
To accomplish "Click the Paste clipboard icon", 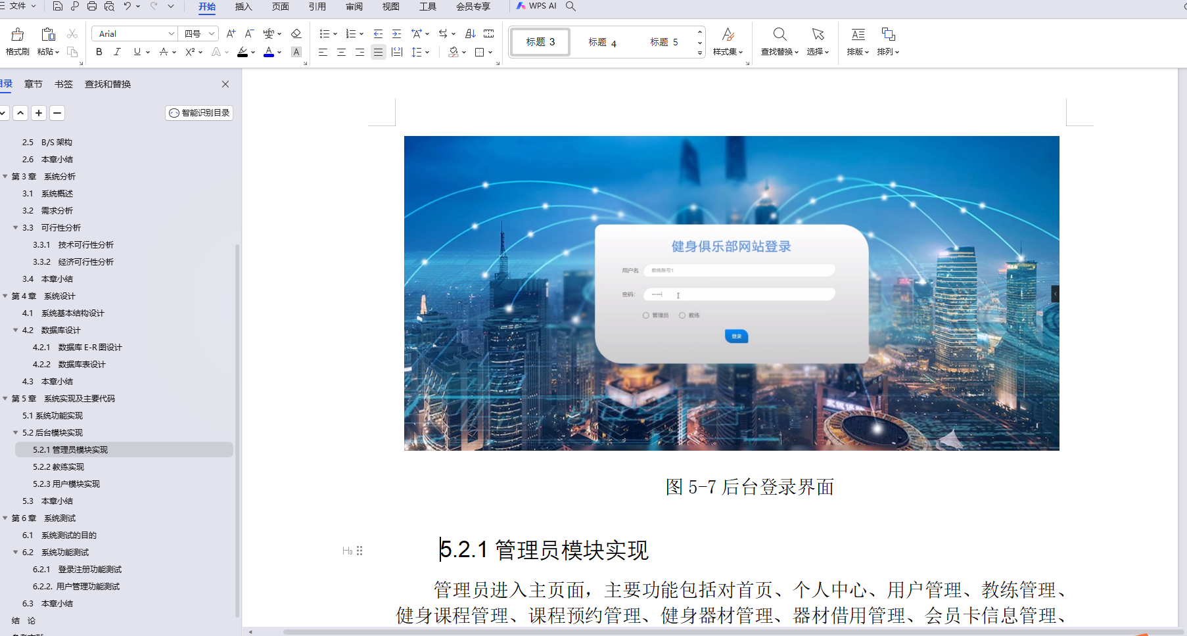I will [48, 35].
